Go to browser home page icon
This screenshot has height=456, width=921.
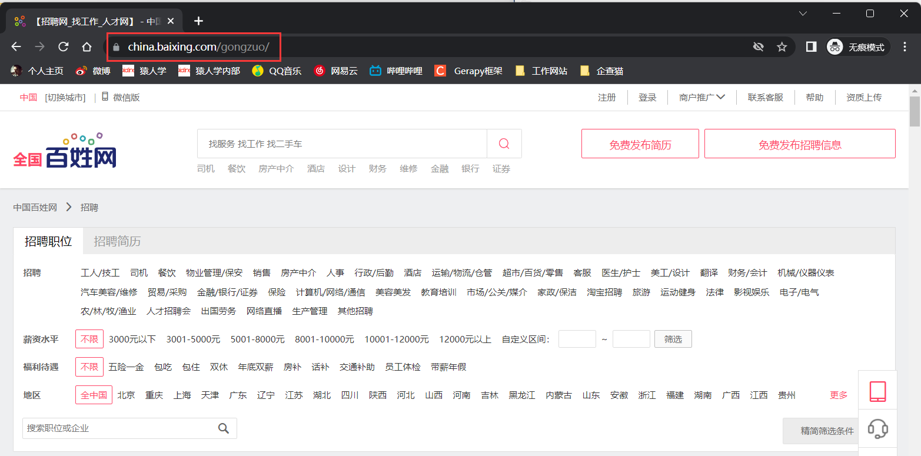tap(87, 47)
